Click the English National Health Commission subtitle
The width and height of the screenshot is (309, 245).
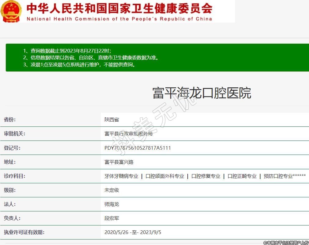[119, 19]
